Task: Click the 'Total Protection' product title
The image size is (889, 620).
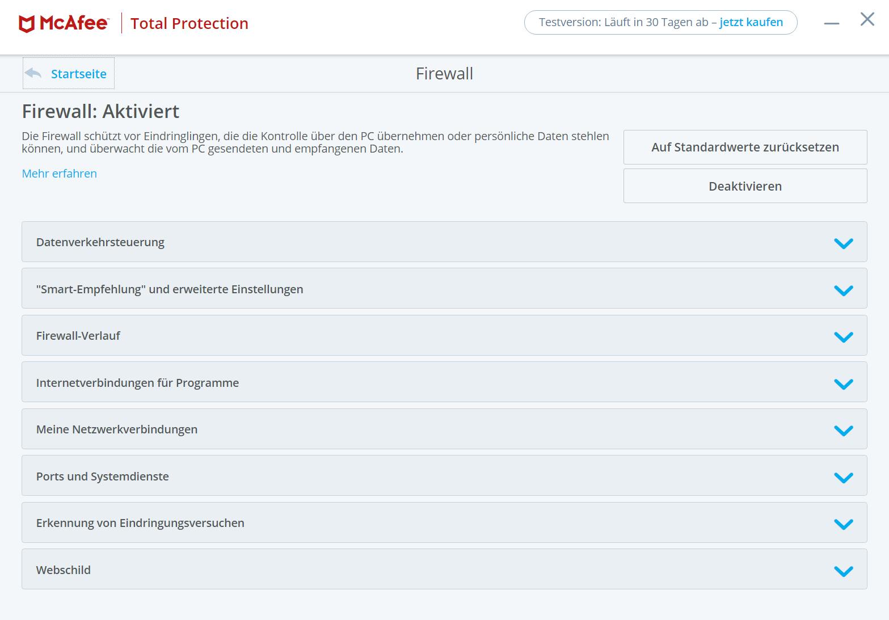Action: pyautogui.click(x=189, y=23)
